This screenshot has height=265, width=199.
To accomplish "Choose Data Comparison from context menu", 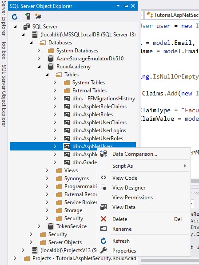I will (x=144, y=154).
